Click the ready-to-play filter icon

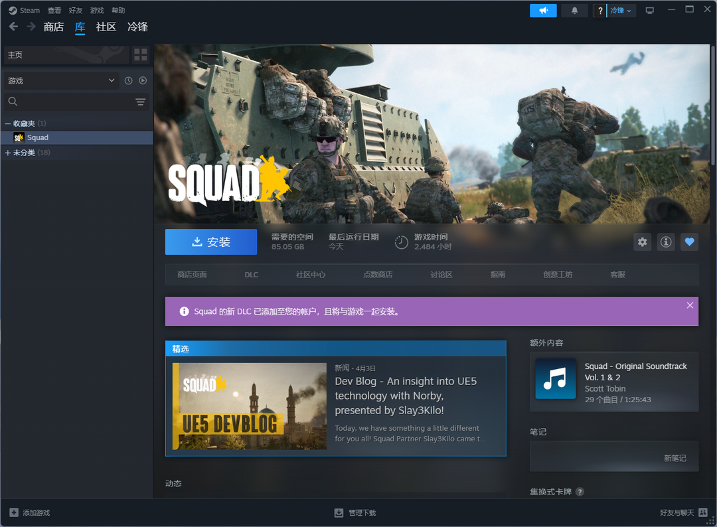coord(143,80)
